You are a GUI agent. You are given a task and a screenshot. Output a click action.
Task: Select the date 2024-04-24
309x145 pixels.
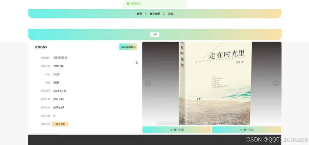(x=60, y=91)
